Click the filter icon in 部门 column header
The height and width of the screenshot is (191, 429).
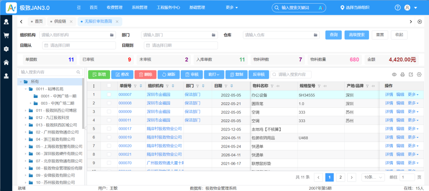coord(197,86)
